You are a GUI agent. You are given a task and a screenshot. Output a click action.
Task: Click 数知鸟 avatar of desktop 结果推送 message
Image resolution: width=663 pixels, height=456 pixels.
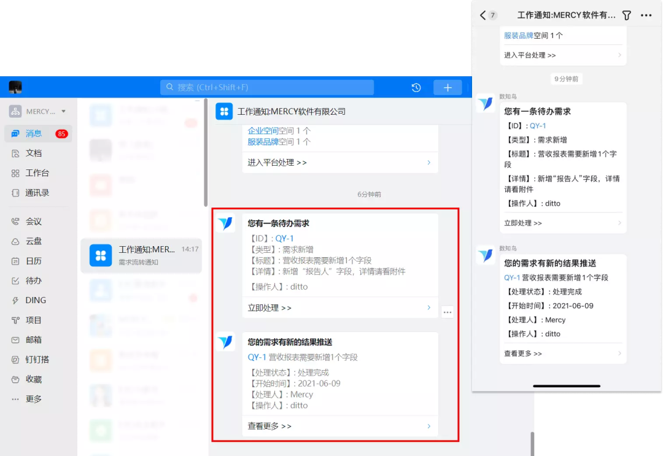[226, 342]
